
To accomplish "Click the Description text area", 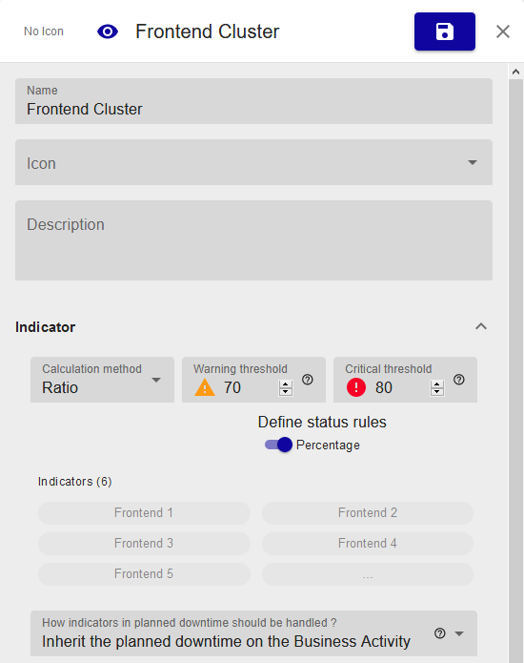I will tap(253, 240).
